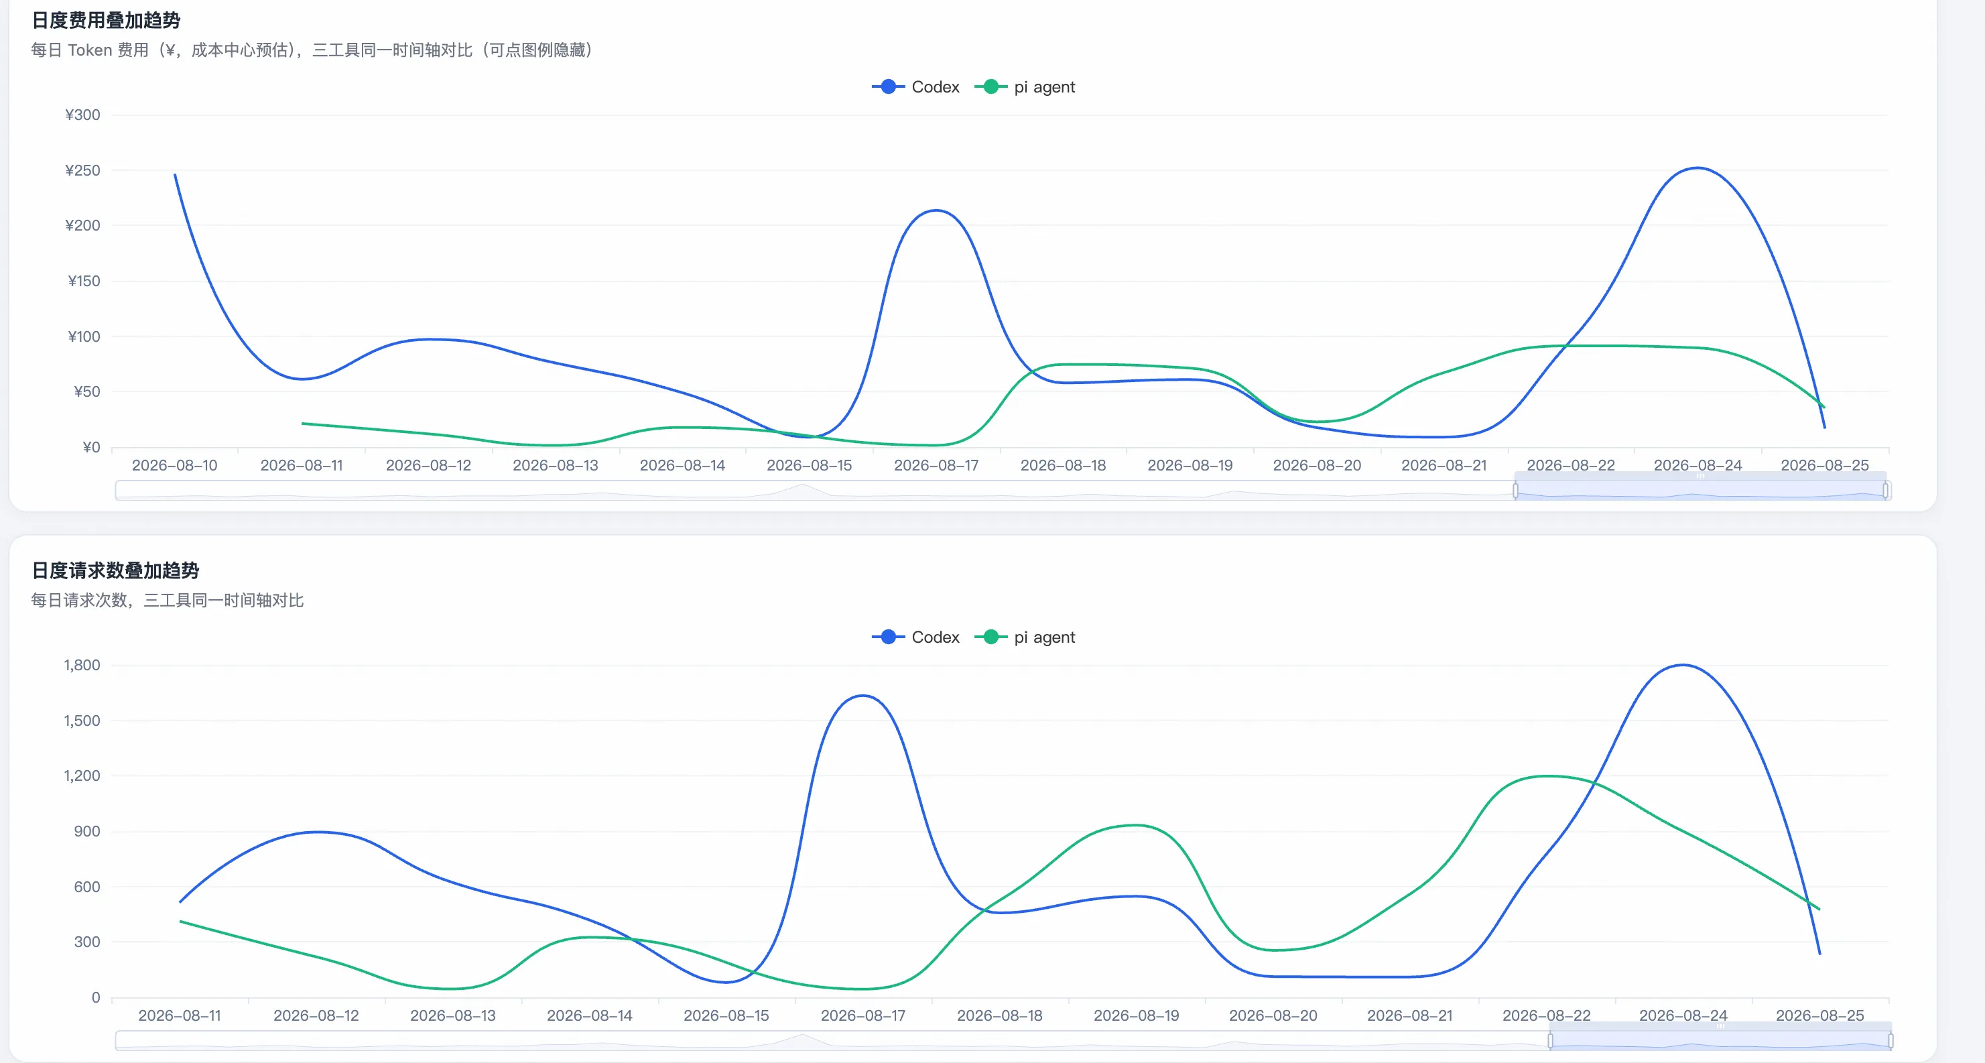1985x1063 pixels.
Task: Click the Codex request peak near 2026-08-17
Action: (863, 696)
